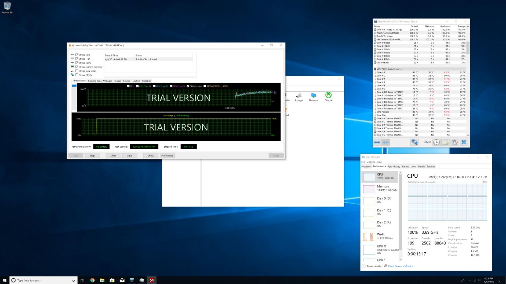Click the microphone icon in the search box

click(73, 280)
